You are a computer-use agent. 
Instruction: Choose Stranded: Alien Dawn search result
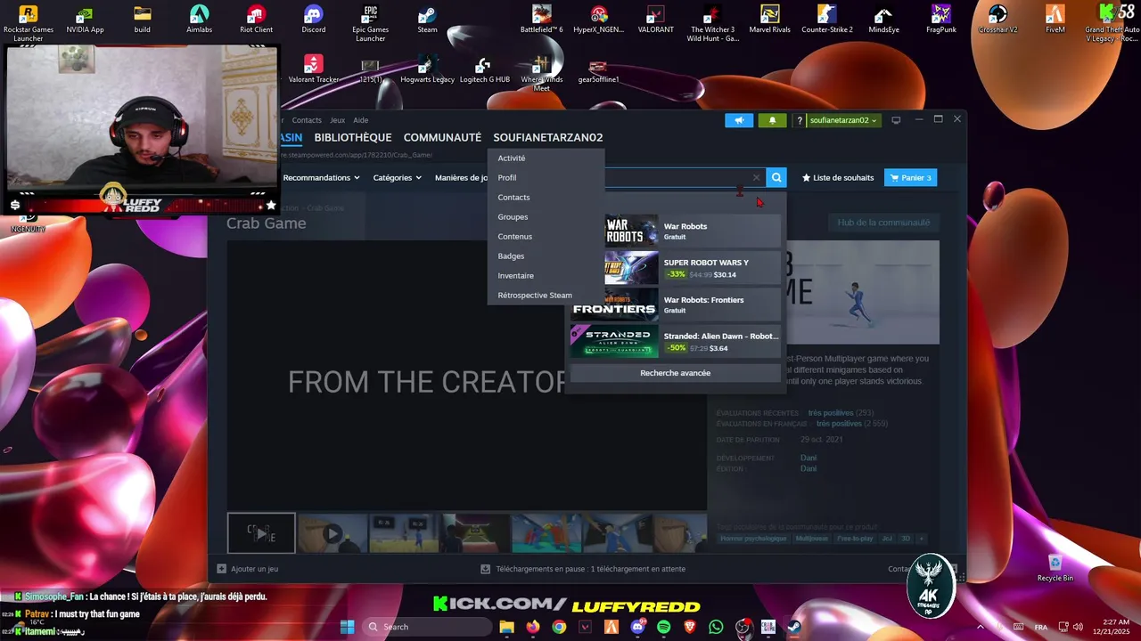(x=675, y=341)
